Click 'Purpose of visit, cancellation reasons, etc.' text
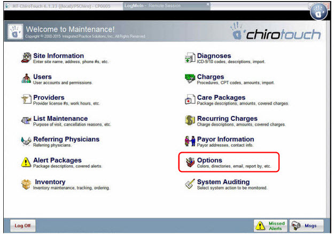The height and width of the screenshot is (234, 334). (x=72, y=124)
